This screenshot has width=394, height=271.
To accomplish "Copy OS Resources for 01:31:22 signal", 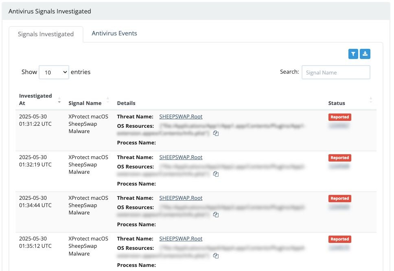I will coord(216,133).
